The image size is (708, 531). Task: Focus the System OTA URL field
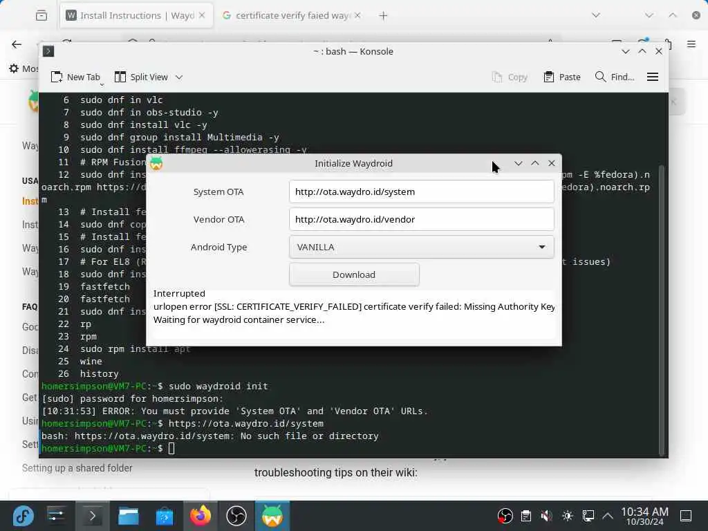click(421, 192)
